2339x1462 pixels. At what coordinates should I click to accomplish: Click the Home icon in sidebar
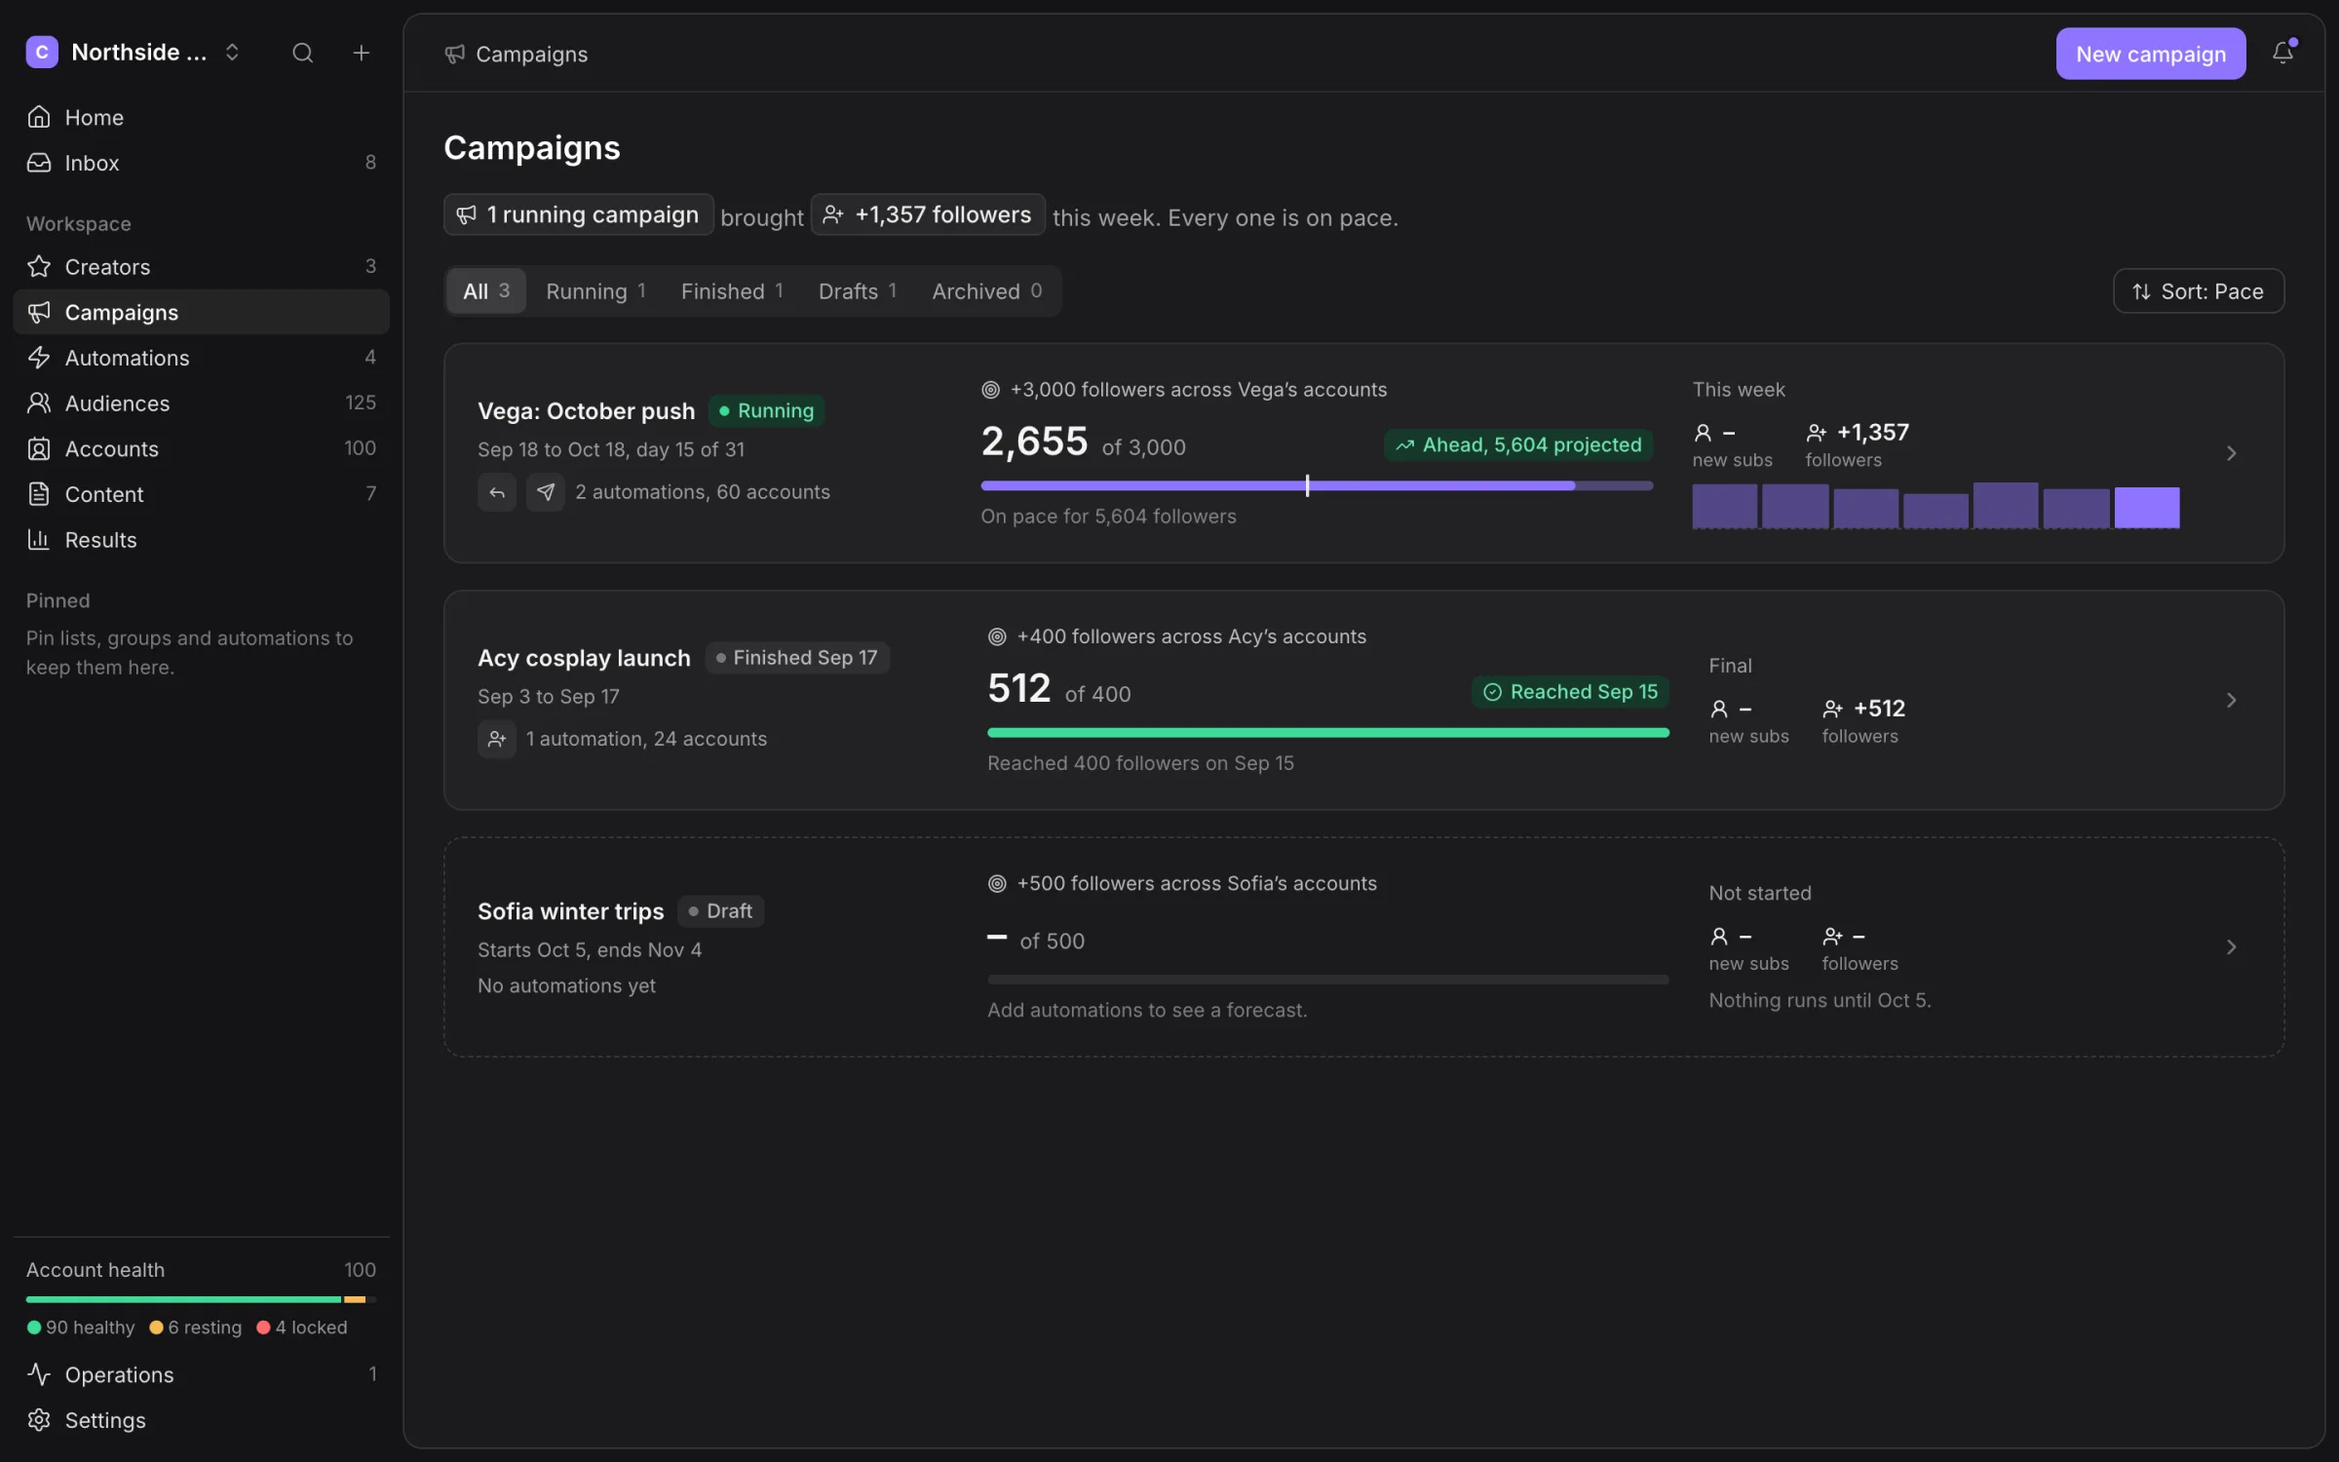pyautogui.click(x=39, y=117)
